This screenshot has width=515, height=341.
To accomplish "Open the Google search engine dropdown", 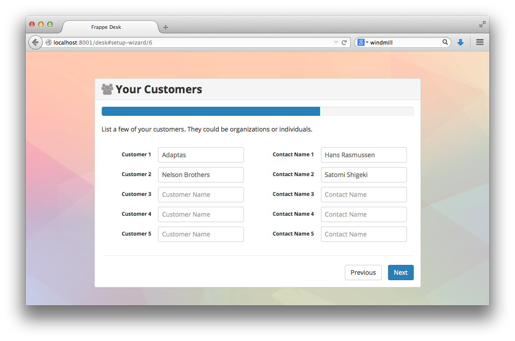I will [x=363, y=42].
